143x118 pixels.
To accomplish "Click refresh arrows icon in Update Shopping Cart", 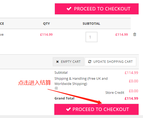I will [x=90, y=62].
